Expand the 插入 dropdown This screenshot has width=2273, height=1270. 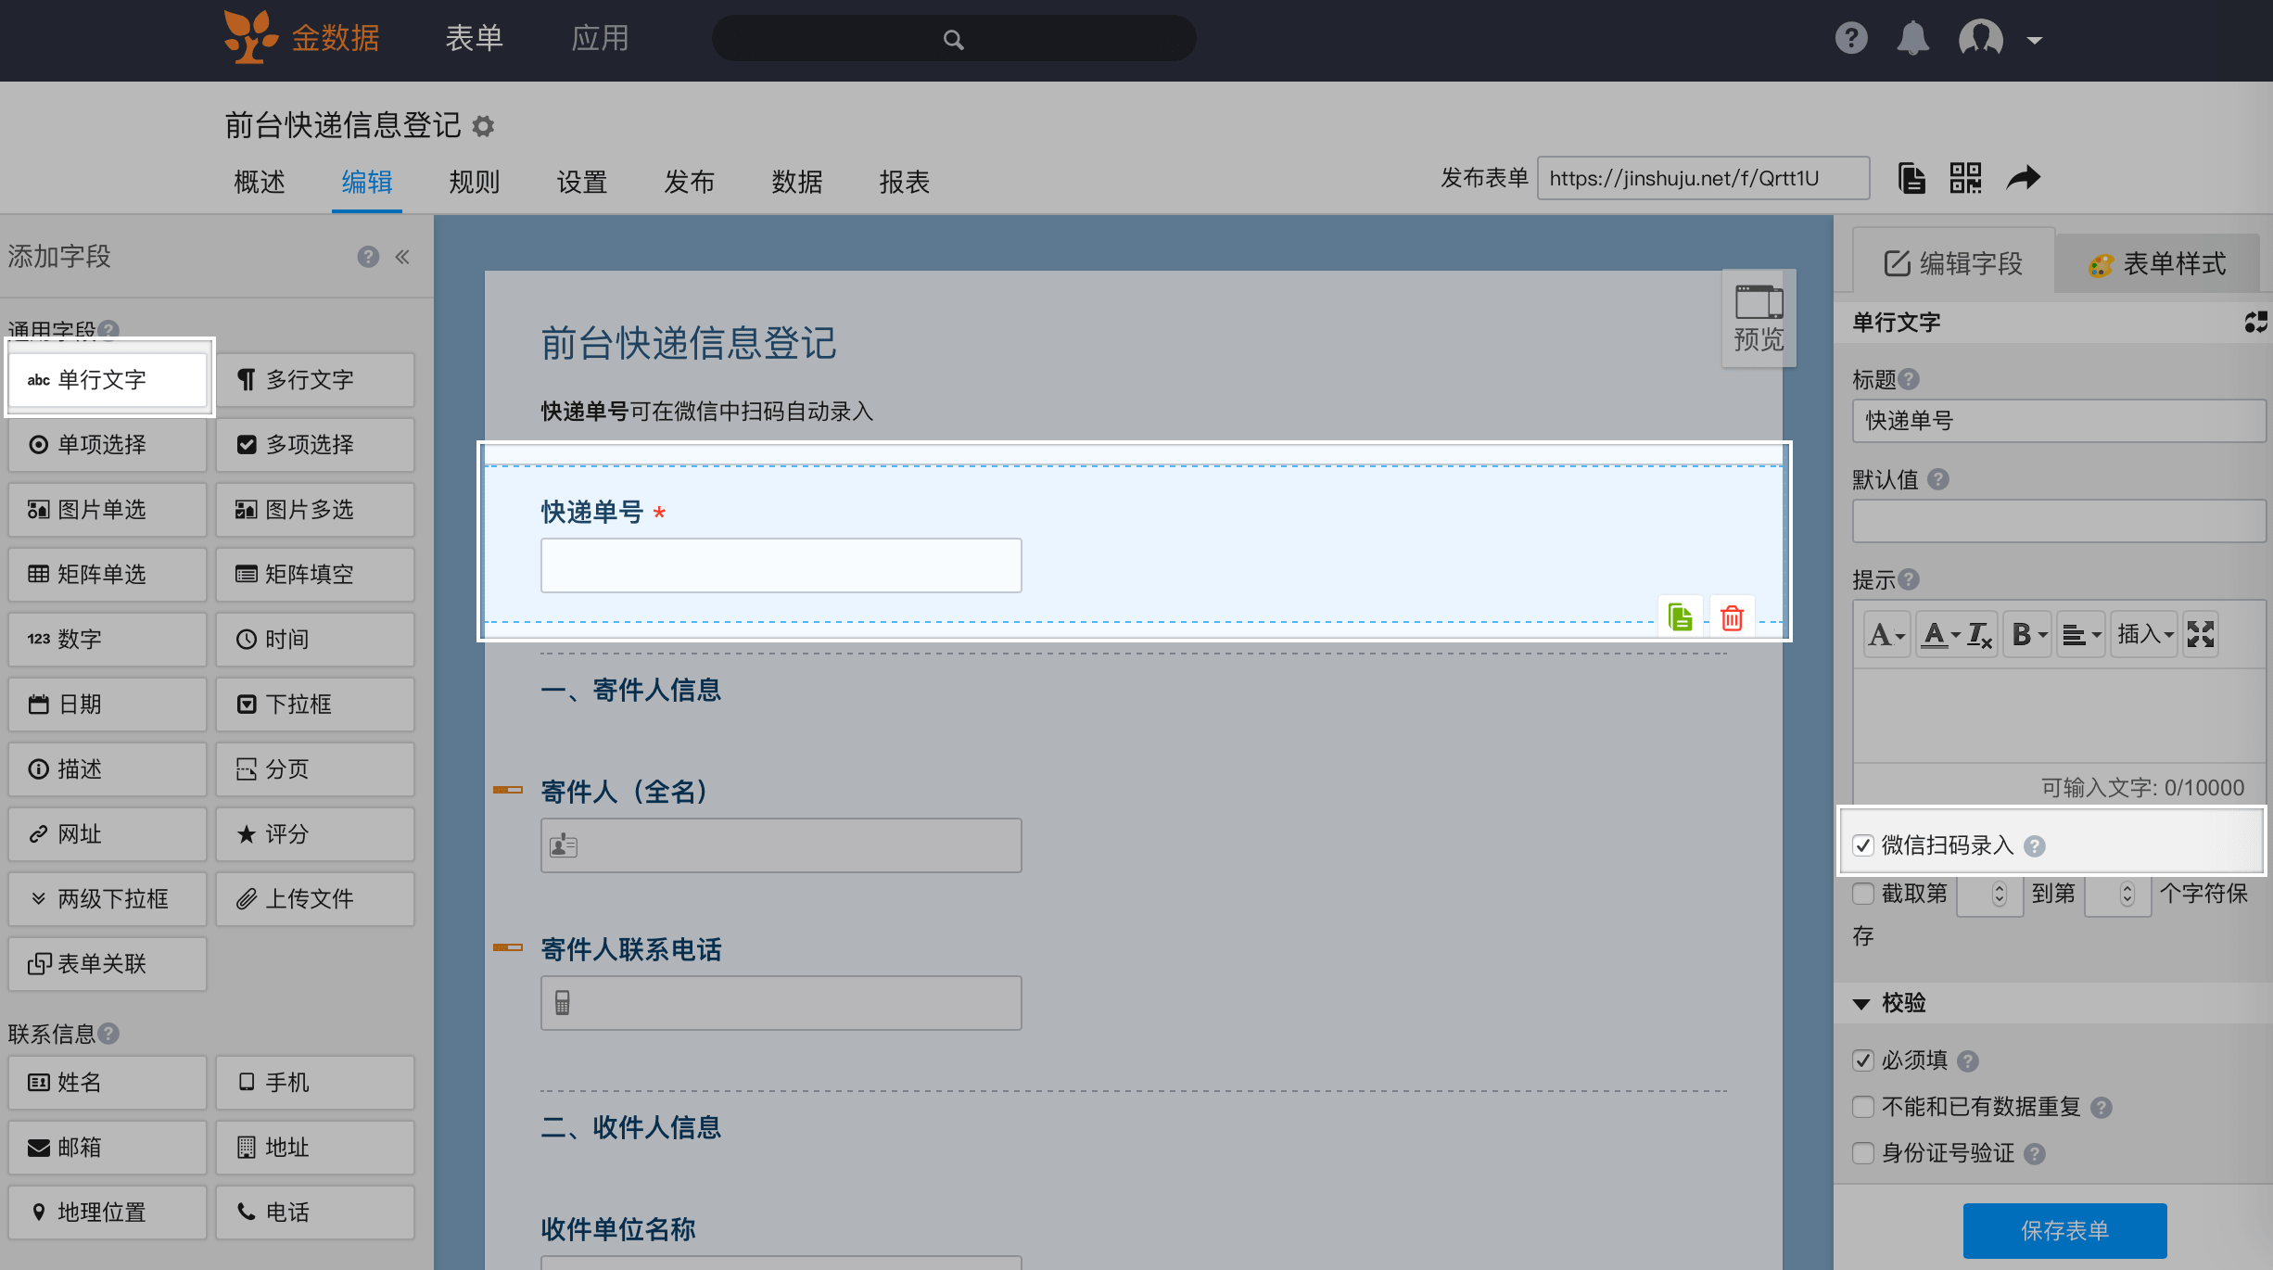pyautogui.click(x=2144, y=635)
